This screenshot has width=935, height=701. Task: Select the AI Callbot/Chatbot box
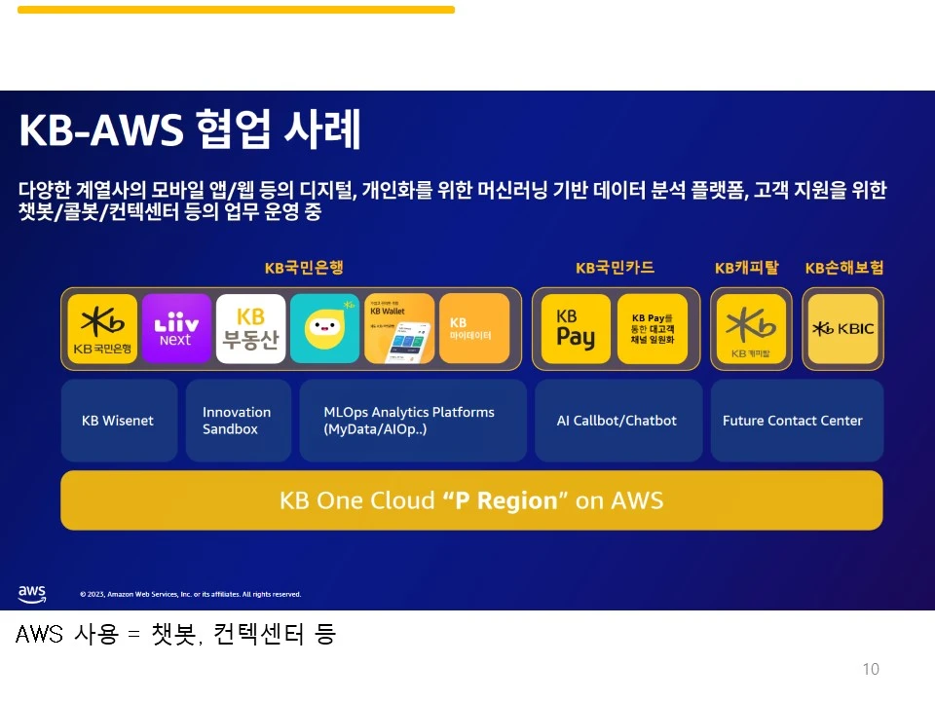[x=617, y=420]
